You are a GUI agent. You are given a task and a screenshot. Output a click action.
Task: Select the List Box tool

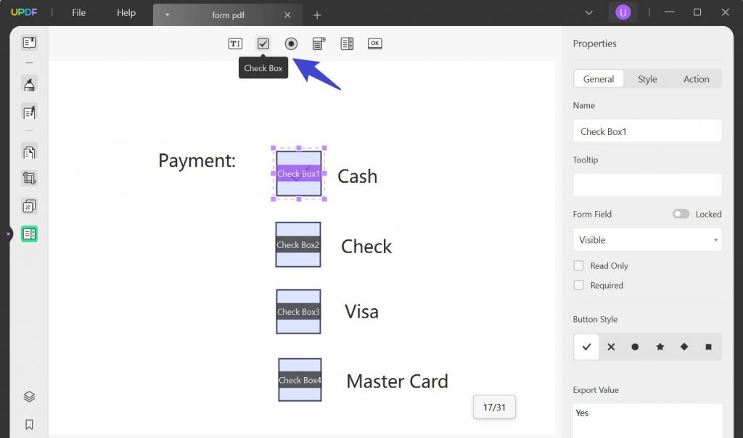click(x=347, y=44)
